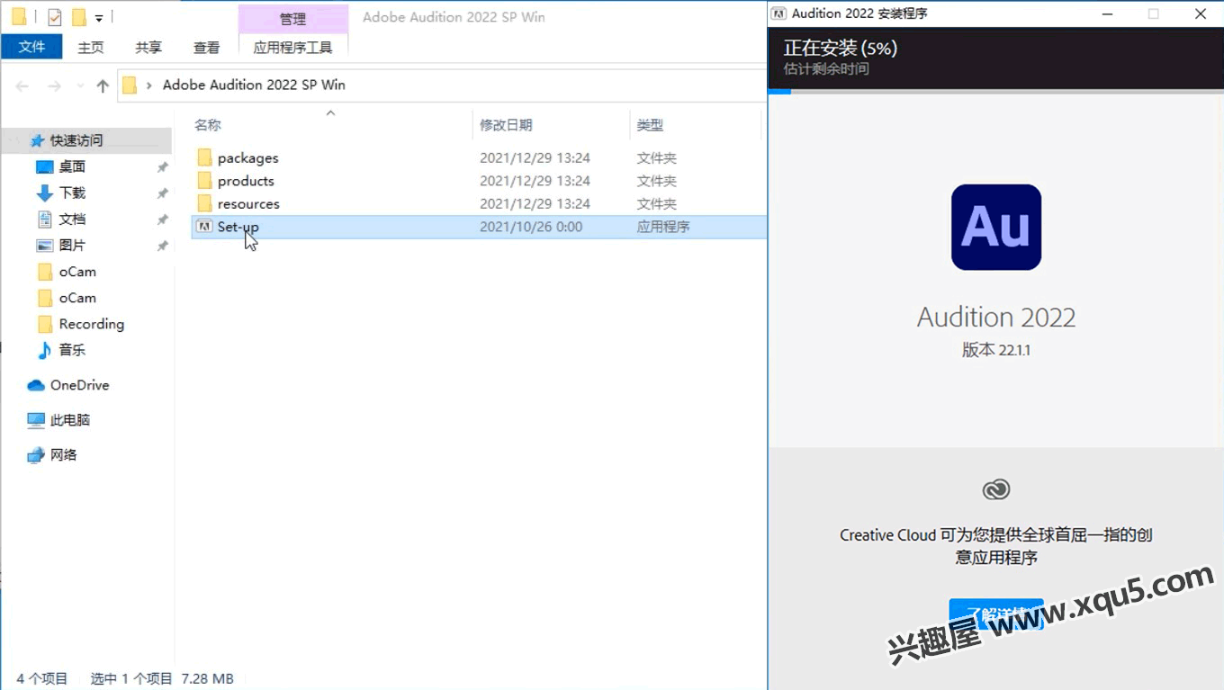
Task: Go forward using the forward arrow
Action: 54,85
